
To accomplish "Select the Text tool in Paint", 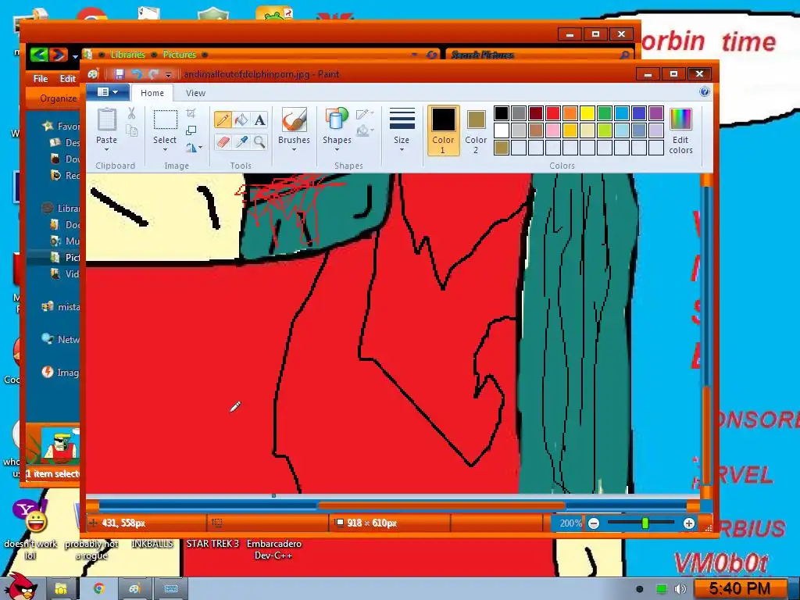I will point(259,120).
